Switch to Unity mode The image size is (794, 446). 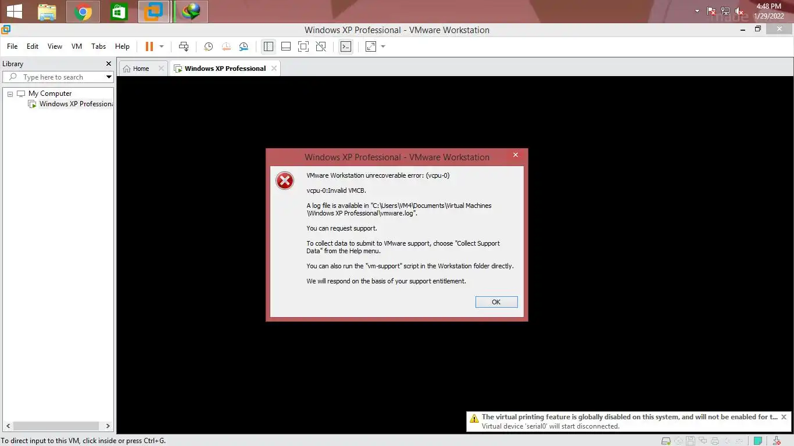pos(321,46)
